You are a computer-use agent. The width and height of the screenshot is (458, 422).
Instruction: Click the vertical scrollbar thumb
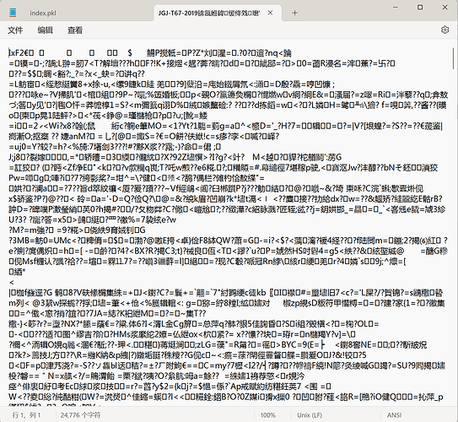point(454,58)
